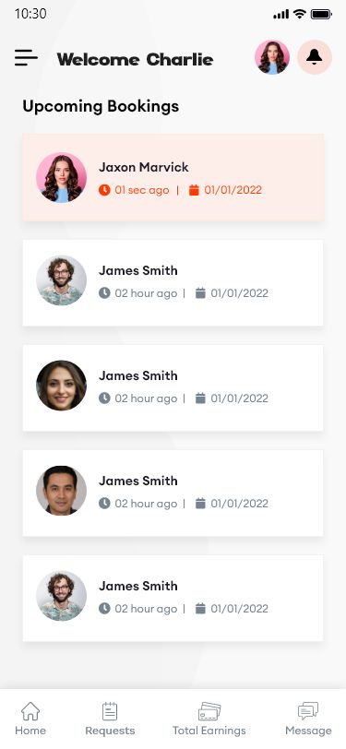The image size is (346, 749).
Task: Tap the woman's photo in third booking
Action: pyautogui.click(x=61, y=386)
